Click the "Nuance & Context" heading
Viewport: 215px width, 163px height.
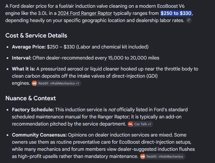pyautogui.click(x=30, y=98)
